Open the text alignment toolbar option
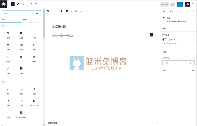 coord(54,11)
